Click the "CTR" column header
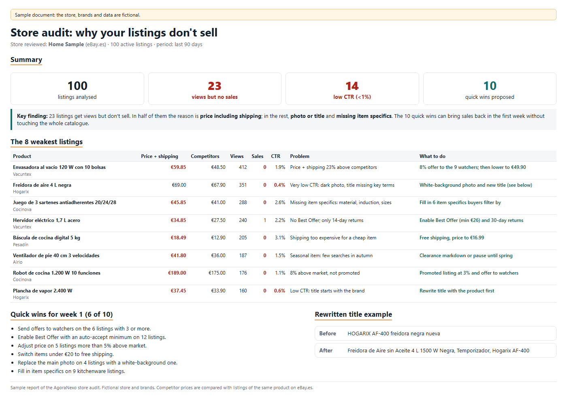The height and width of the screenshot is (405, 567). [x=276, y=156]
